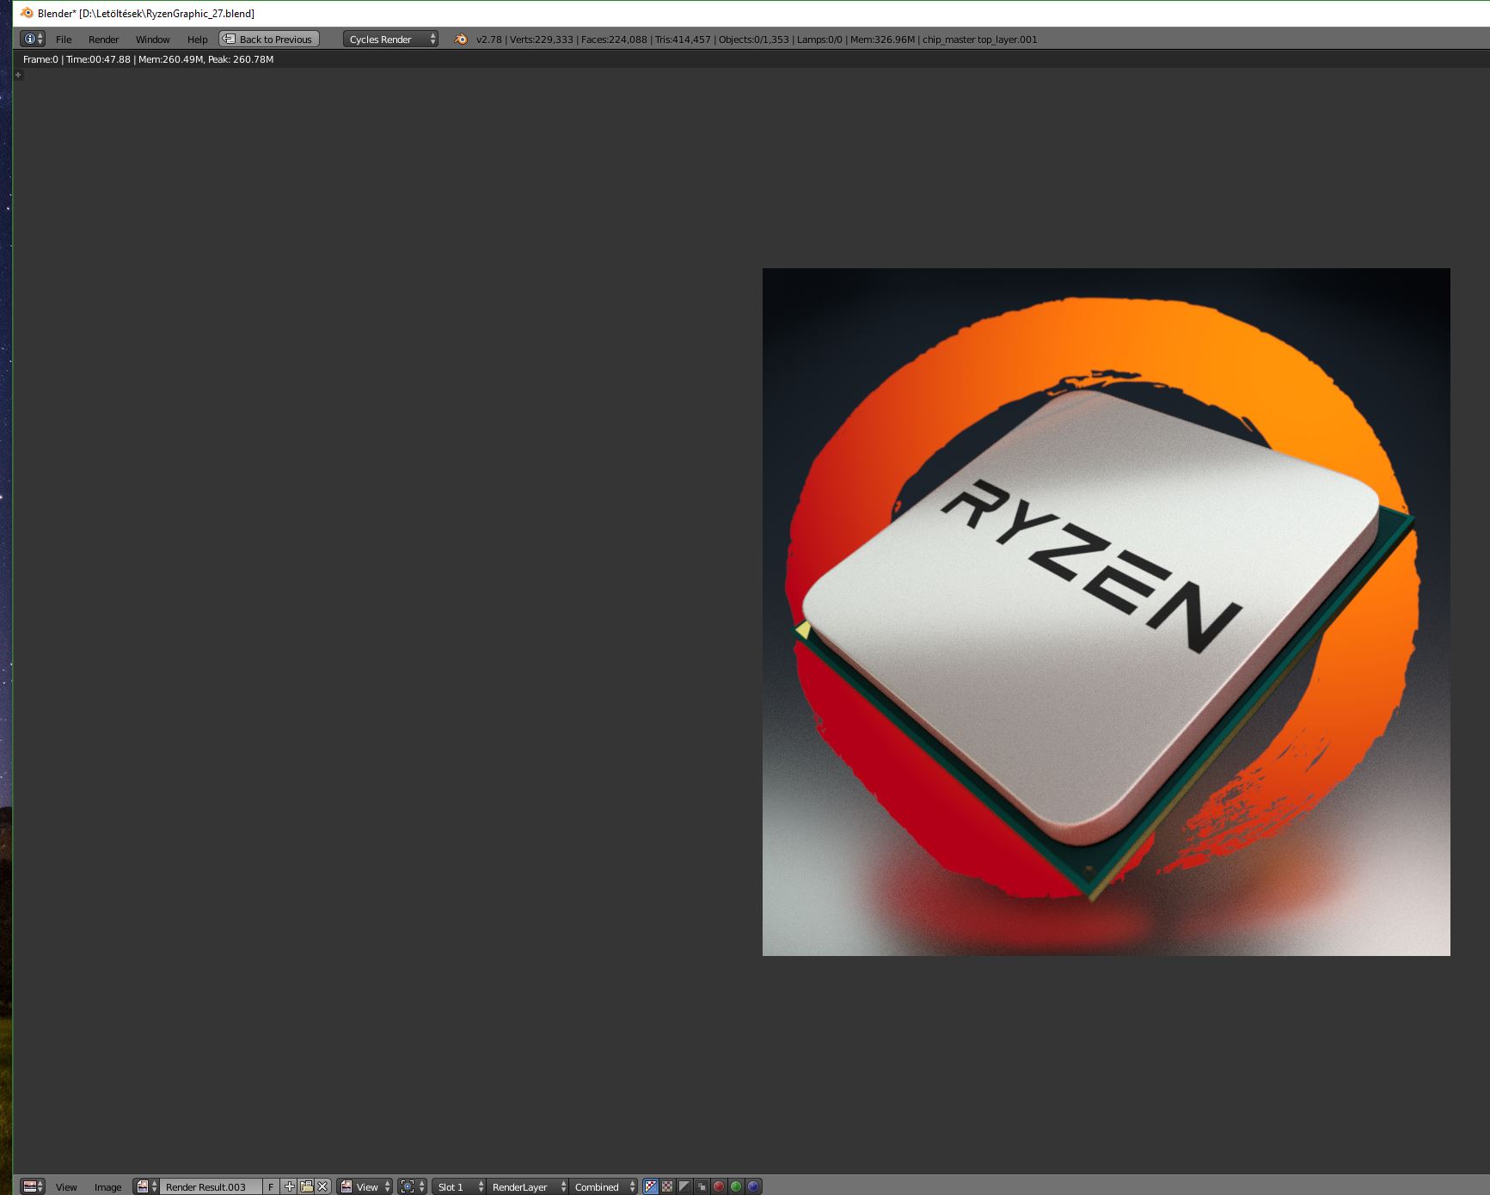This screenshot has height=1195, width=1490.
Task: Browse images with the image datablock icon
Action: tap(147, 1186)
